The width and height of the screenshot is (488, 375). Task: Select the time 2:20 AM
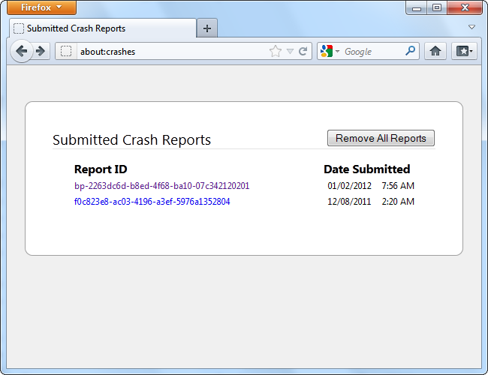pos(398,202)
